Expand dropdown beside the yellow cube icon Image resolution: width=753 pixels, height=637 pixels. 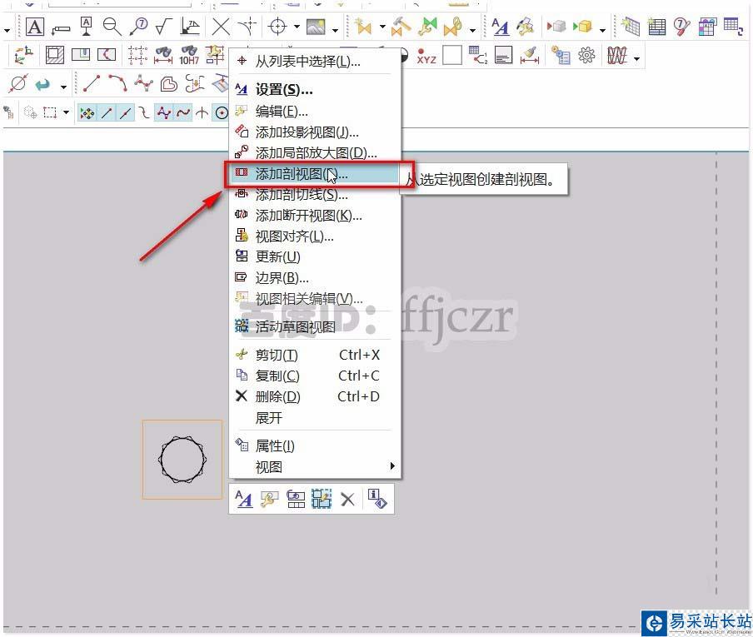click(x=603, y=30)
